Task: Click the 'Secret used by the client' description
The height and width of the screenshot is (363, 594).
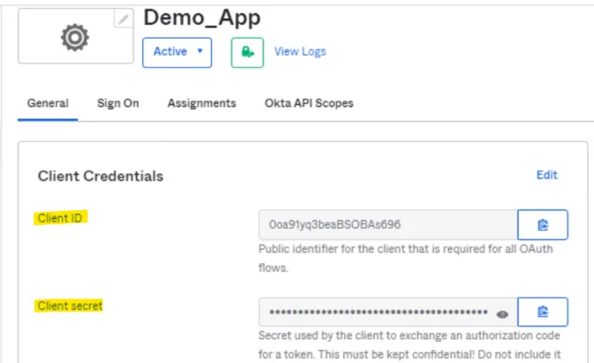Action: pyautogui.click(x=409, y=344)
